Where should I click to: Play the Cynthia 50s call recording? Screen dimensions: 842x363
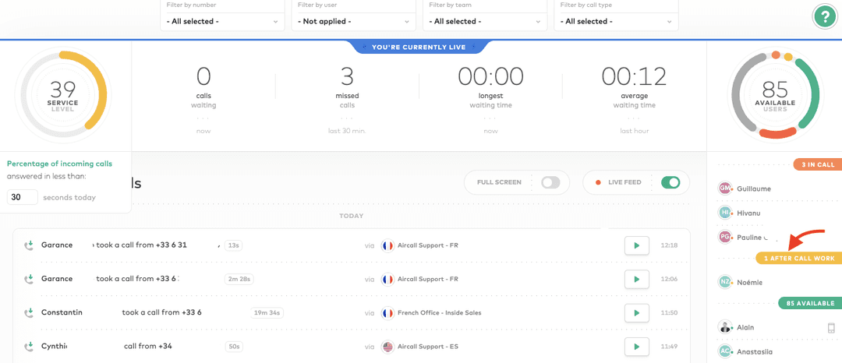coord(637,347)
